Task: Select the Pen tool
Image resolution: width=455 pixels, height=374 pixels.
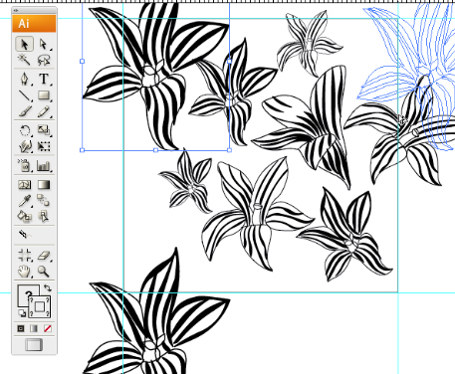Action: coord(24,79)
